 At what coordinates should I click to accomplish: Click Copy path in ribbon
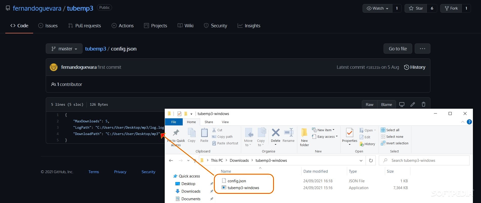point(222,137)
